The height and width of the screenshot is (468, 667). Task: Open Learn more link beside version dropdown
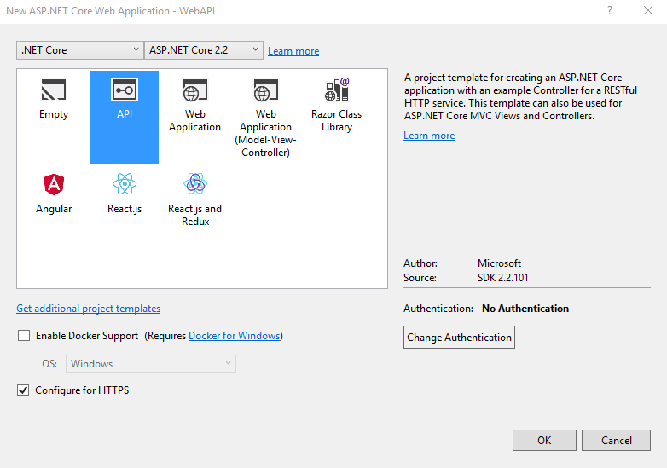pyautogui.click(x=293, y=51)
